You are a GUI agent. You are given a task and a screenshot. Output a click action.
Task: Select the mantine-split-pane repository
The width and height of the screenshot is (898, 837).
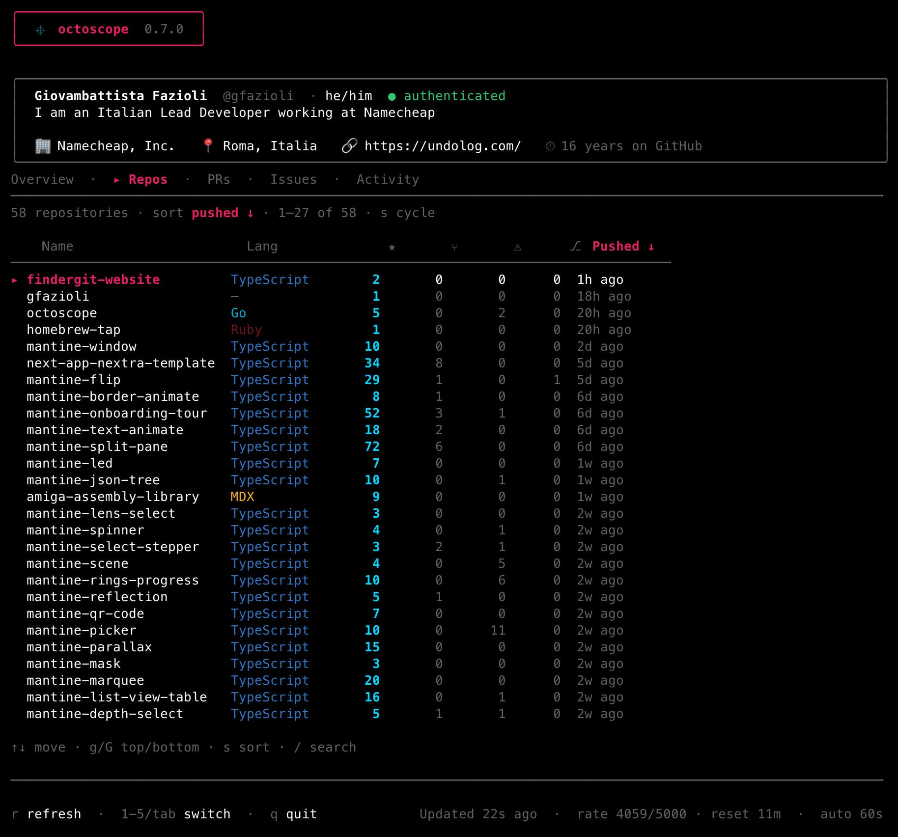pos(97,447)
